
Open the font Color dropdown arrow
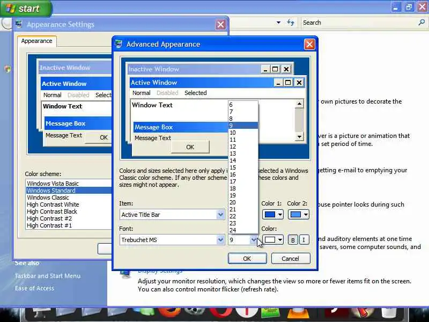(280, 240)
